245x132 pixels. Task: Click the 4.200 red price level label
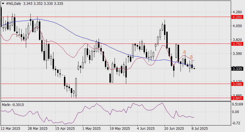[237, 17]
